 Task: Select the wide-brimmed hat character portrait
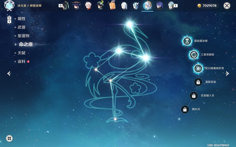pyautogui.click(x=76, y=5)
